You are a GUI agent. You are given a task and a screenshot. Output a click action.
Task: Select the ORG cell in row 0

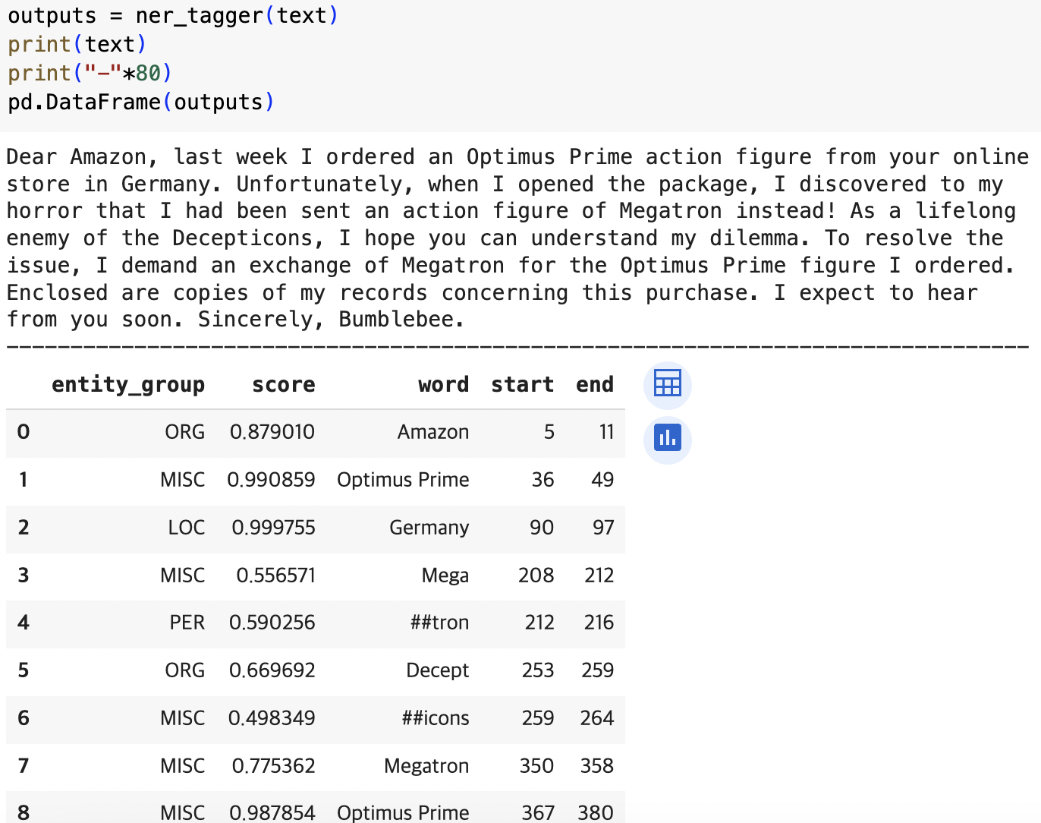[x=185, y=432]
